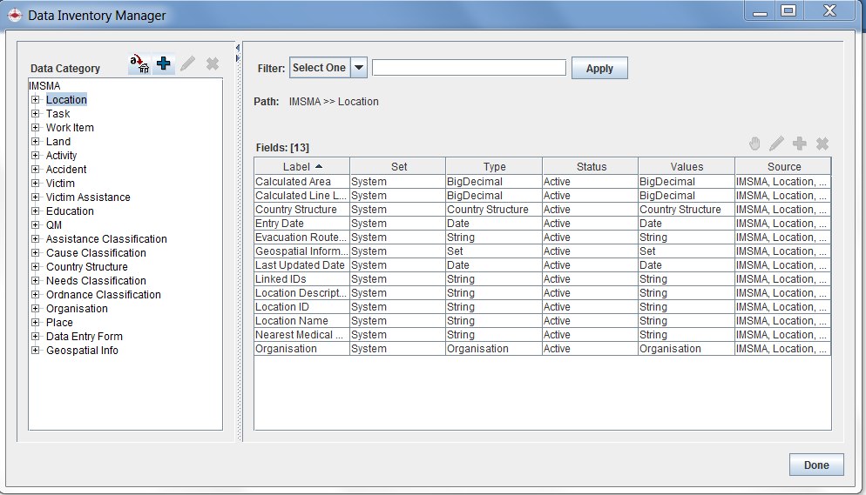
Task: Click the X delete-field icon above fields table
Action: [822, 144]
